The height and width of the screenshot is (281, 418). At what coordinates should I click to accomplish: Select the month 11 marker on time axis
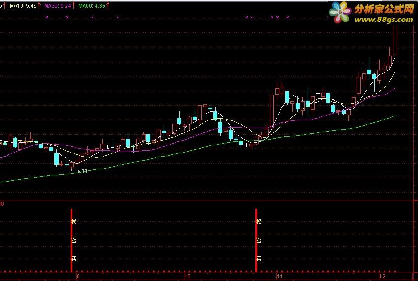coord(280,276)
